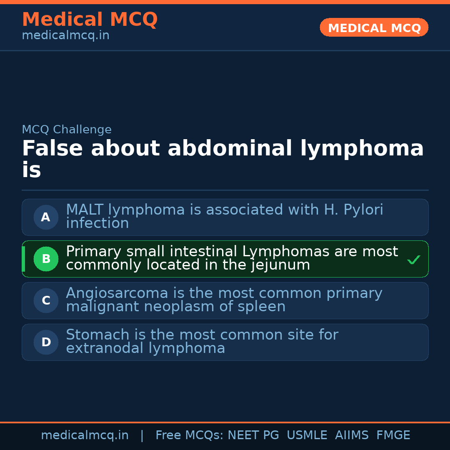Click the Free MCQs footer text

(x=189, y=435)
